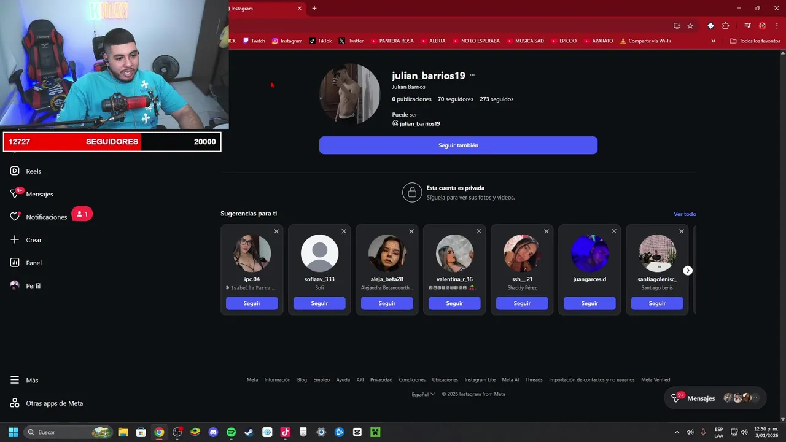
Task: Click the 70 seguidores count
Action: pyautogui.click(x=456, y=99)
